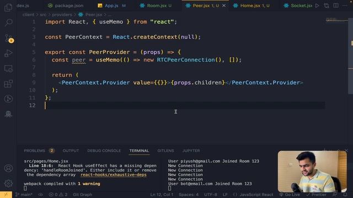Open the Search view in activity bar

coord(8,23)
